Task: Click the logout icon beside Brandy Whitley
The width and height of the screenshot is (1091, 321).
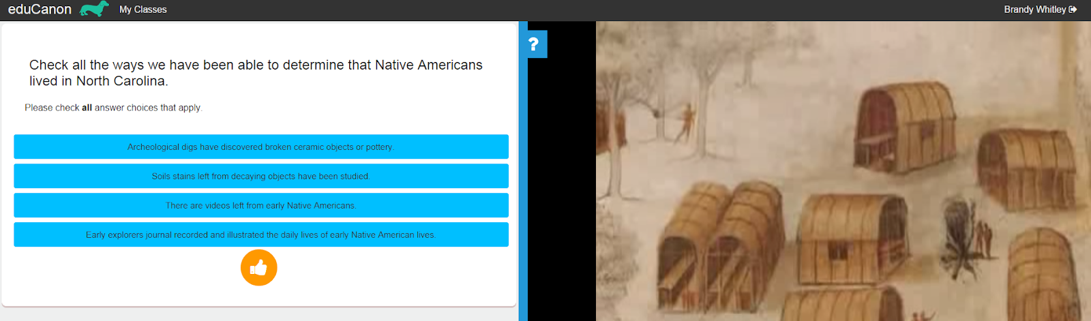Action: pos(1073,10)
